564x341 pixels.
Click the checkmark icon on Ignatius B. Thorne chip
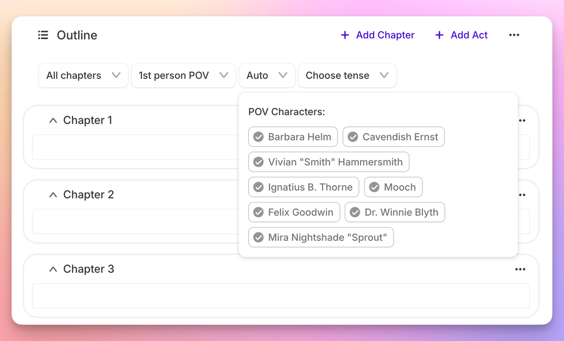click(259, 187)
